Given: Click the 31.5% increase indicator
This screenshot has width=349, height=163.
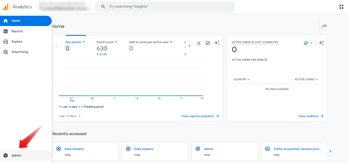Looking at the screenshot, I should click(102, 55).
